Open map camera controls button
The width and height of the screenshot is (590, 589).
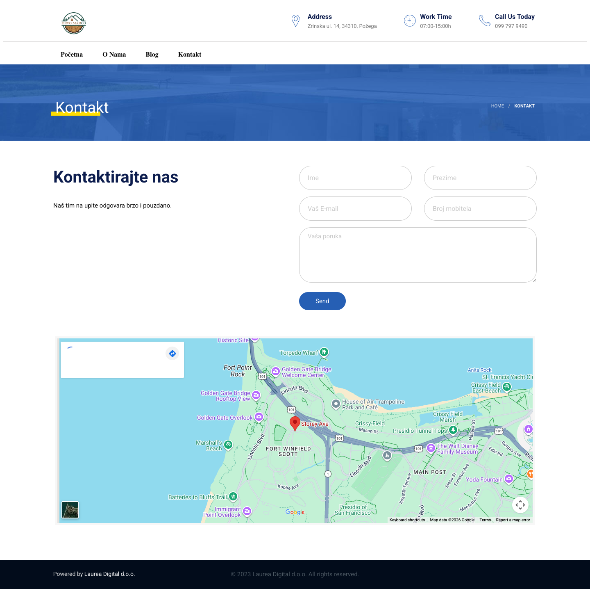[520, 505]
